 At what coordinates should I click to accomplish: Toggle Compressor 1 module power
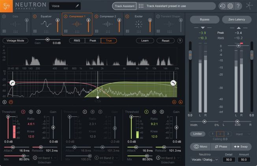click(x=65, y=17)
